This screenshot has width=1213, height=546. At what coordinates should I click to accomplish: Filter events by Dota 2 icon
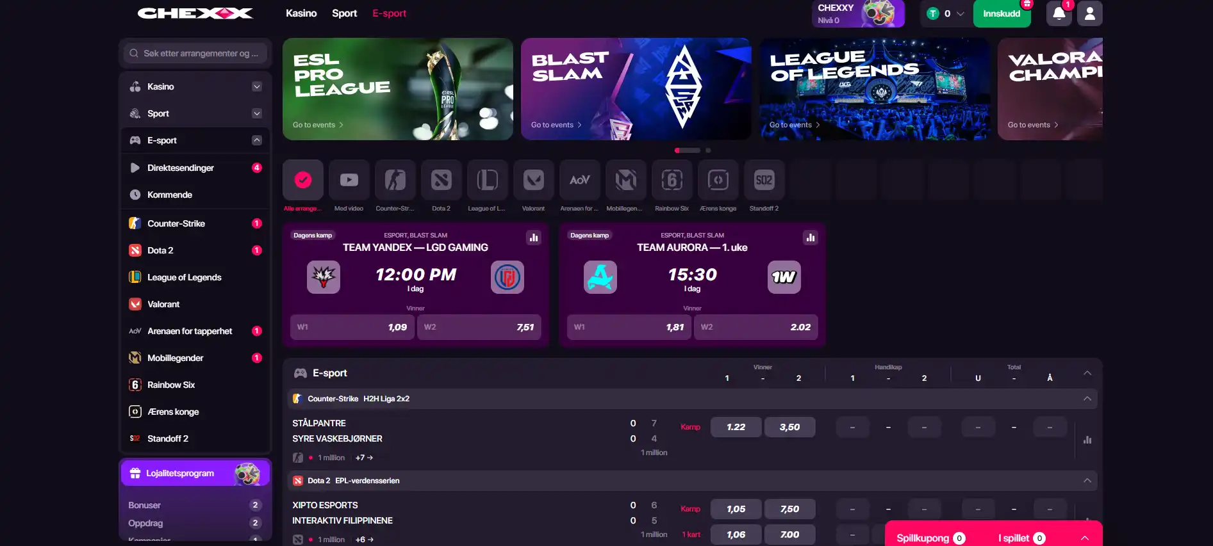[441, 180]
